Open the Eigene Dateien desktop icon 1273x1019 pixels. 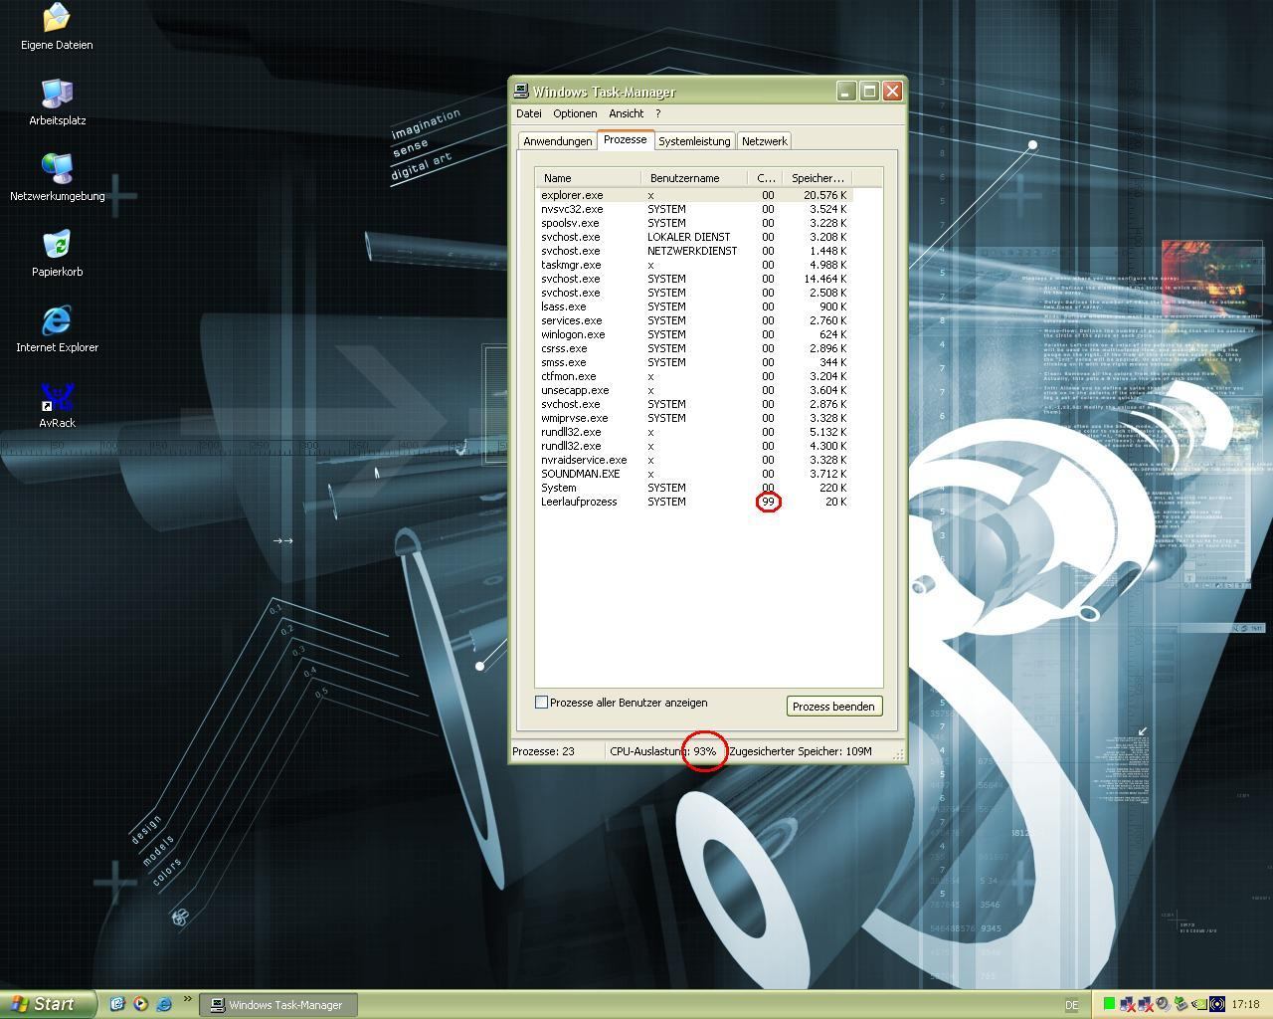click(x=57, y=27)
